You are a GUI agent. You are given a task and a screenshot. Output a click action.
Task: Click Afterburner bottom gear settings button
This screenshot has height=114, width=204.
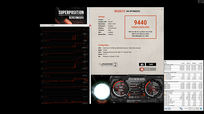click(x=131, y=97)
